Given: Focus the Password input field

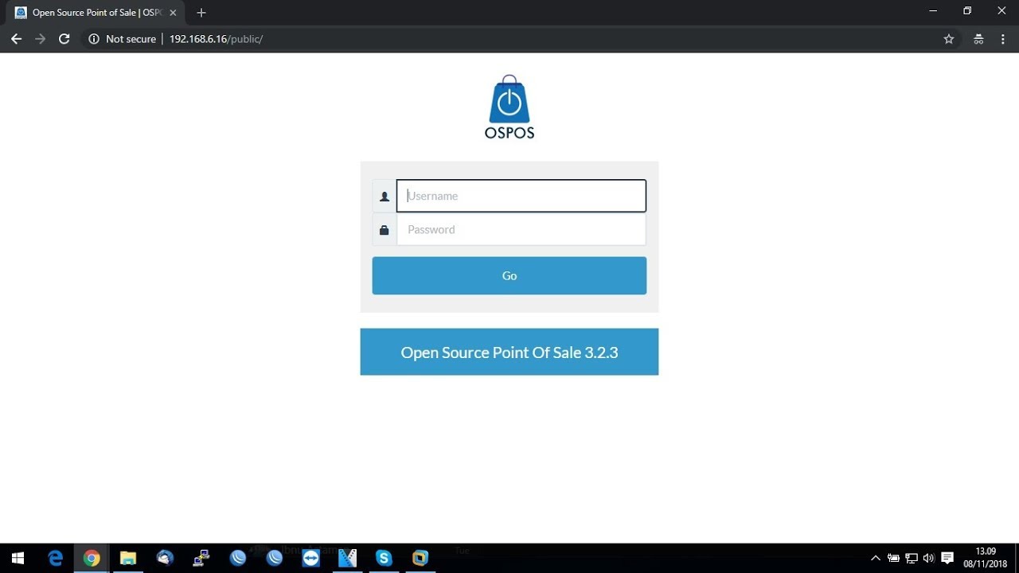Looking at the screenshot, I should click(x=521, y=229).
